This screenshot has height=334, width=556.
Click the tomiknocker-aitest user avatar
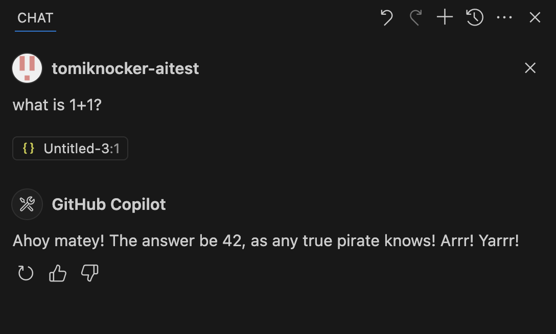point(27,68)
